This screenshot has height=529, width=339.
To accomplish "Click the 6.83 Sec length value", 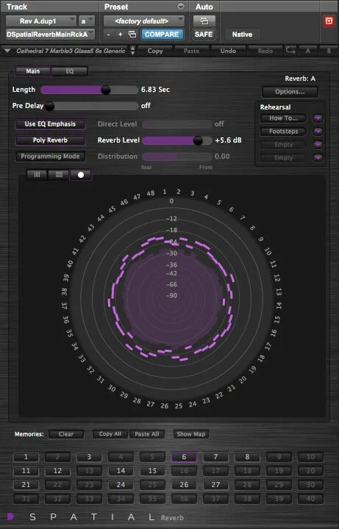I will click(x=155, y=90).
